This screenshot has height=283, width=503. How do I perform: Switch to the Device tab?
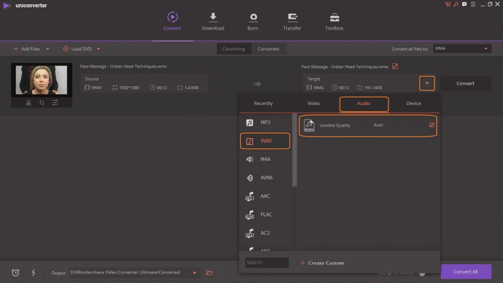tap(414, 103)
